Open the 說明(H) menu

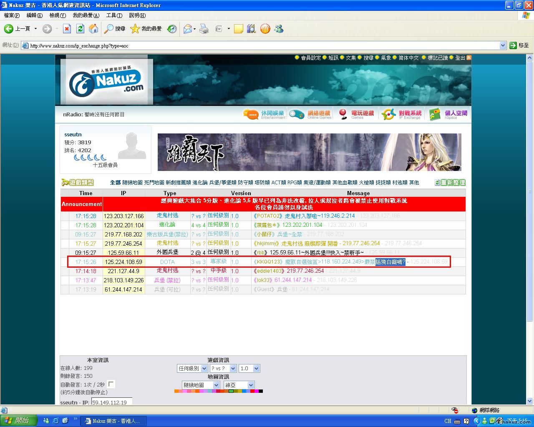(x=137, y=15)
